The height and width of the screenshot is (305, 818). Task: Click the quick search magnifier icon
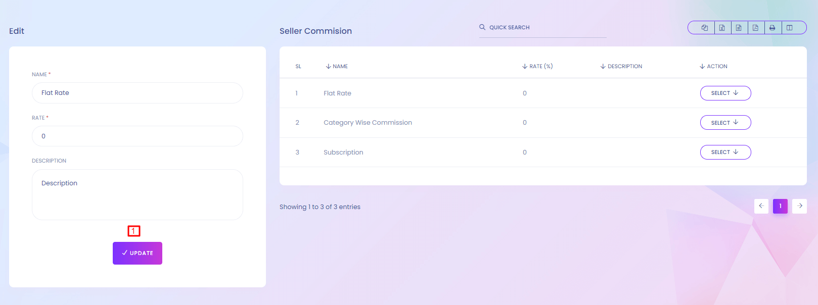[482, 27]
